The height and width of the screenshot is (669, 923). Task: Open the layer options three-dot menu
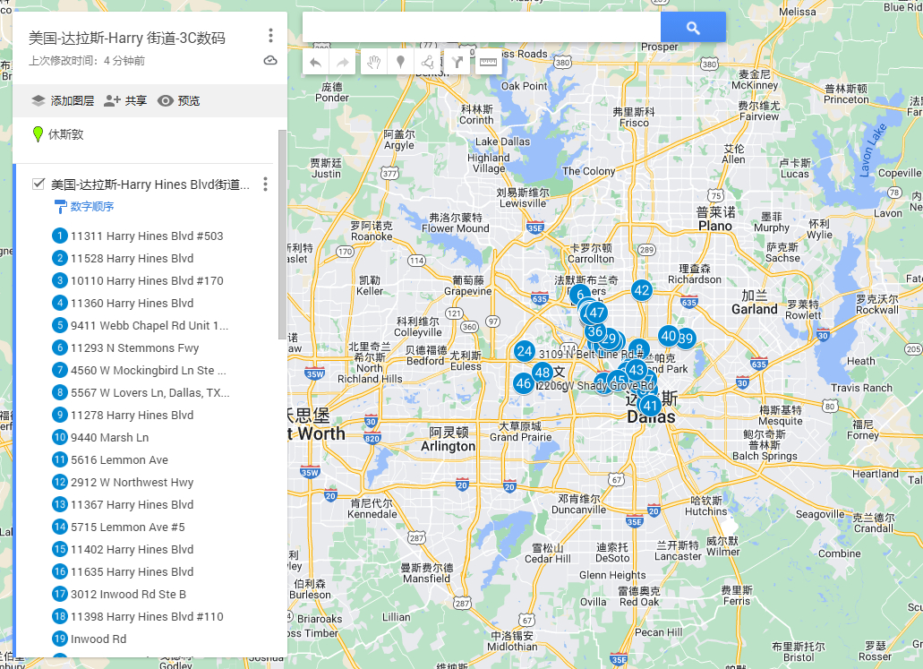coord(265,184)
